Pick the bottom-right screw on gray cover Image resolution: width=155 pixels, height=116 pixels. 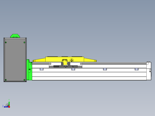click(x=24, y=80)
